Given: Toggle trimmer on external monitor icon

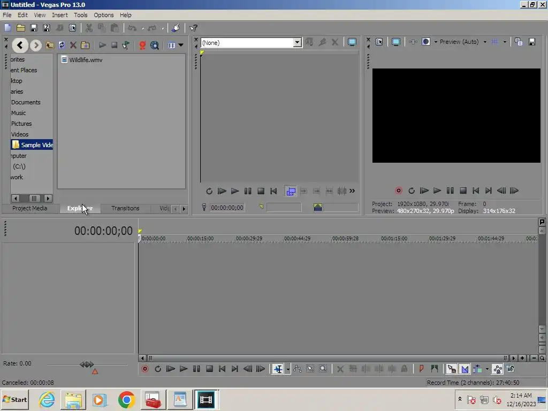Looking at the screenshot, I should click(x=352, y=42).
